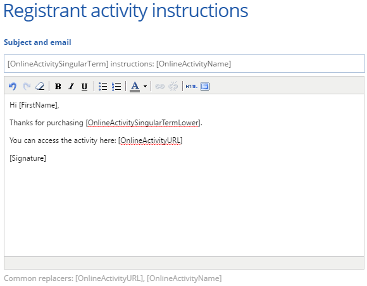Click the [OnlineActivityURL] replacer in the body
The height and width of the screenshot is (286, 367).
click(x=150, y=140)
